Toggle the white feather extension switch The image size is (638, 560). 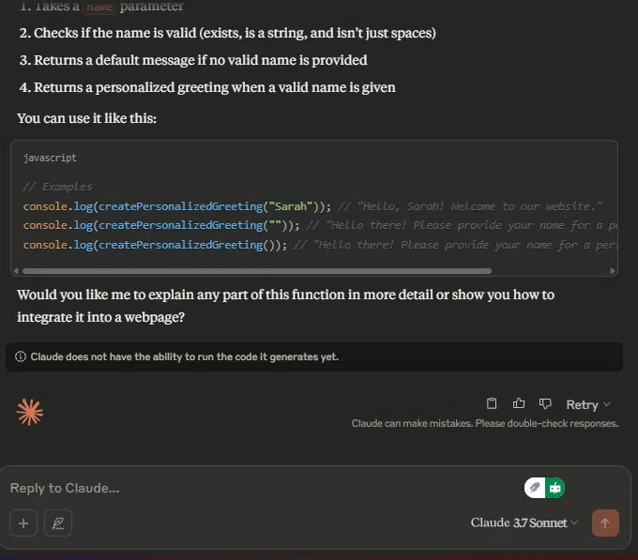pyautogui.click(x=535, y=488)
